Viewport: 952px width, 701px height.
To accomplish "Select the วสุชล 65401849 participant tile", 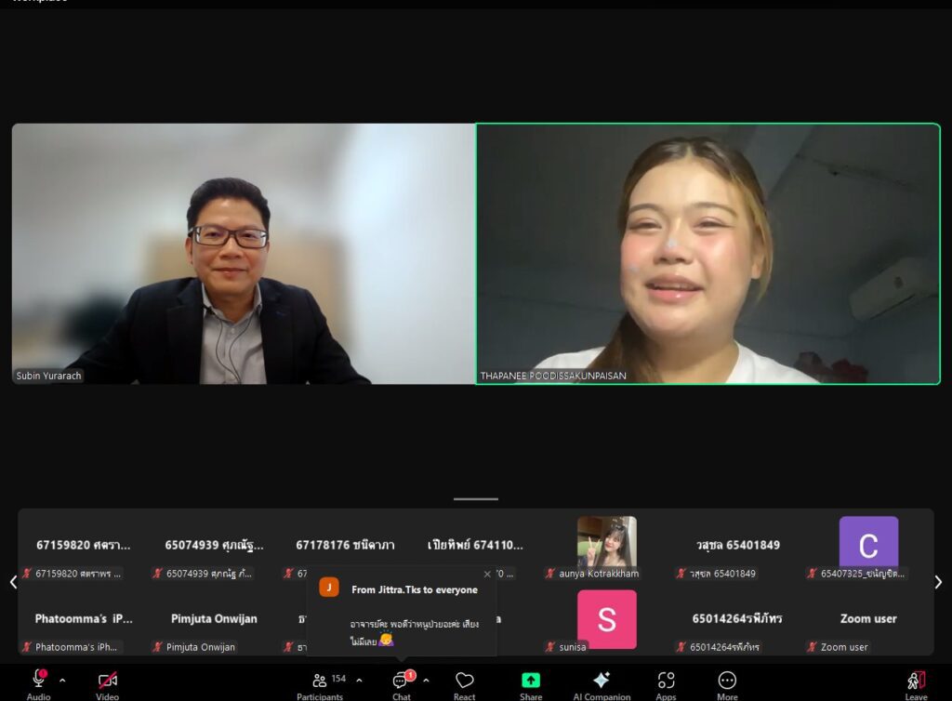I will (737, 548).
